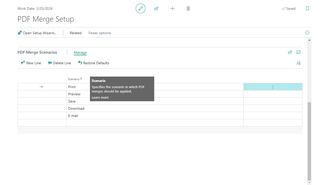329x185 pixels.
Task: Click the share icon in the header
Action: click(156, 8)
